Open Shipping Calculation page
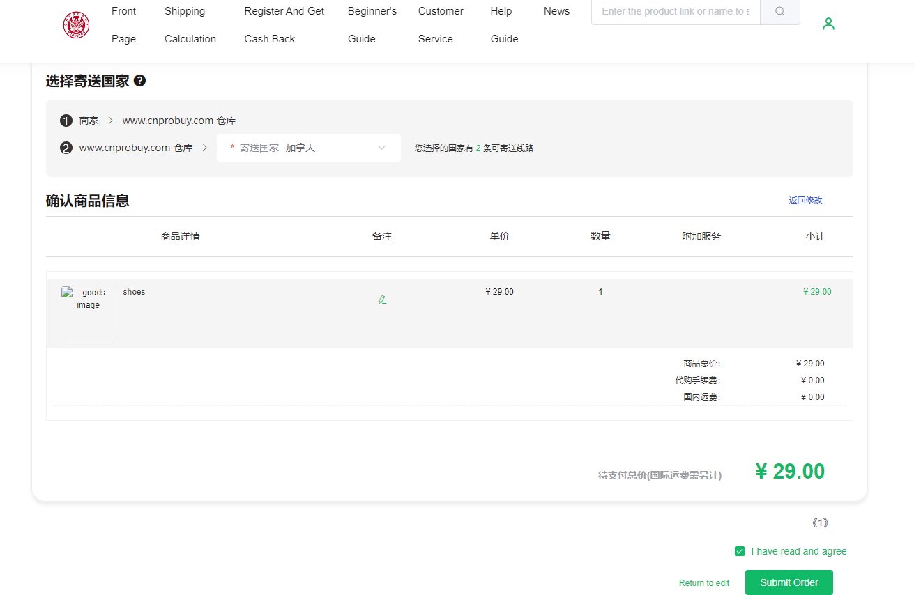The height and width of the screenshot is (595, 914). pos(190,25)
